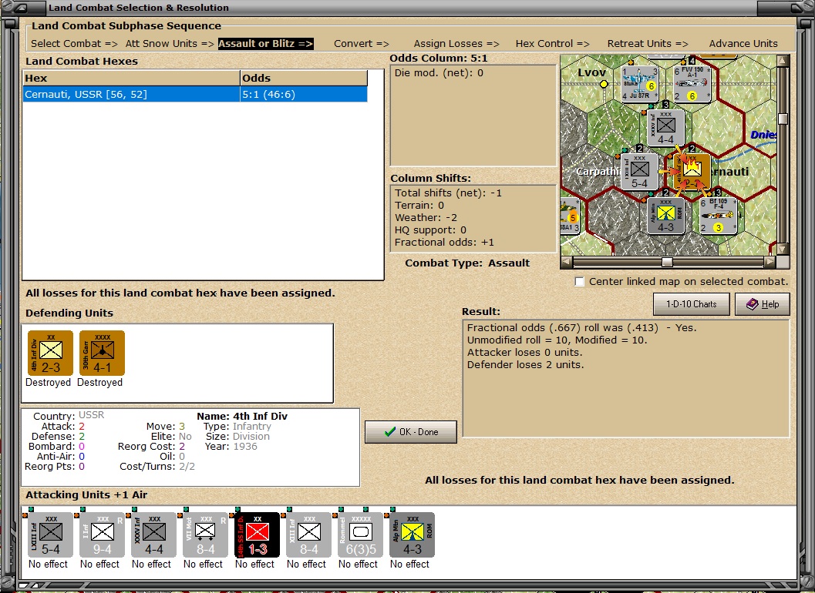The width and height of the screenshot is (815, 593).
Task: Open the 1-D-10 Charts
Action: [692, 304]
